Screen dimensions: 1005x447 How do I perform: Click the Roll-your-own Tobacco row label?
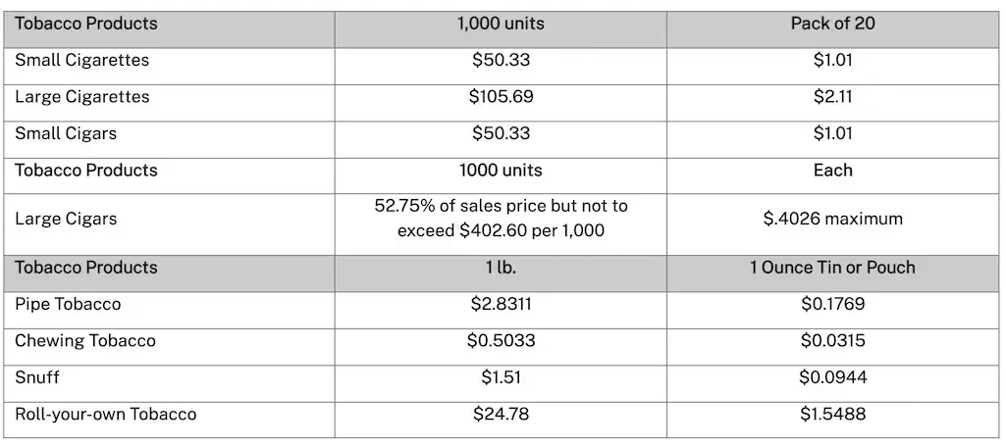pyautogui.click(x=106, y=415)
